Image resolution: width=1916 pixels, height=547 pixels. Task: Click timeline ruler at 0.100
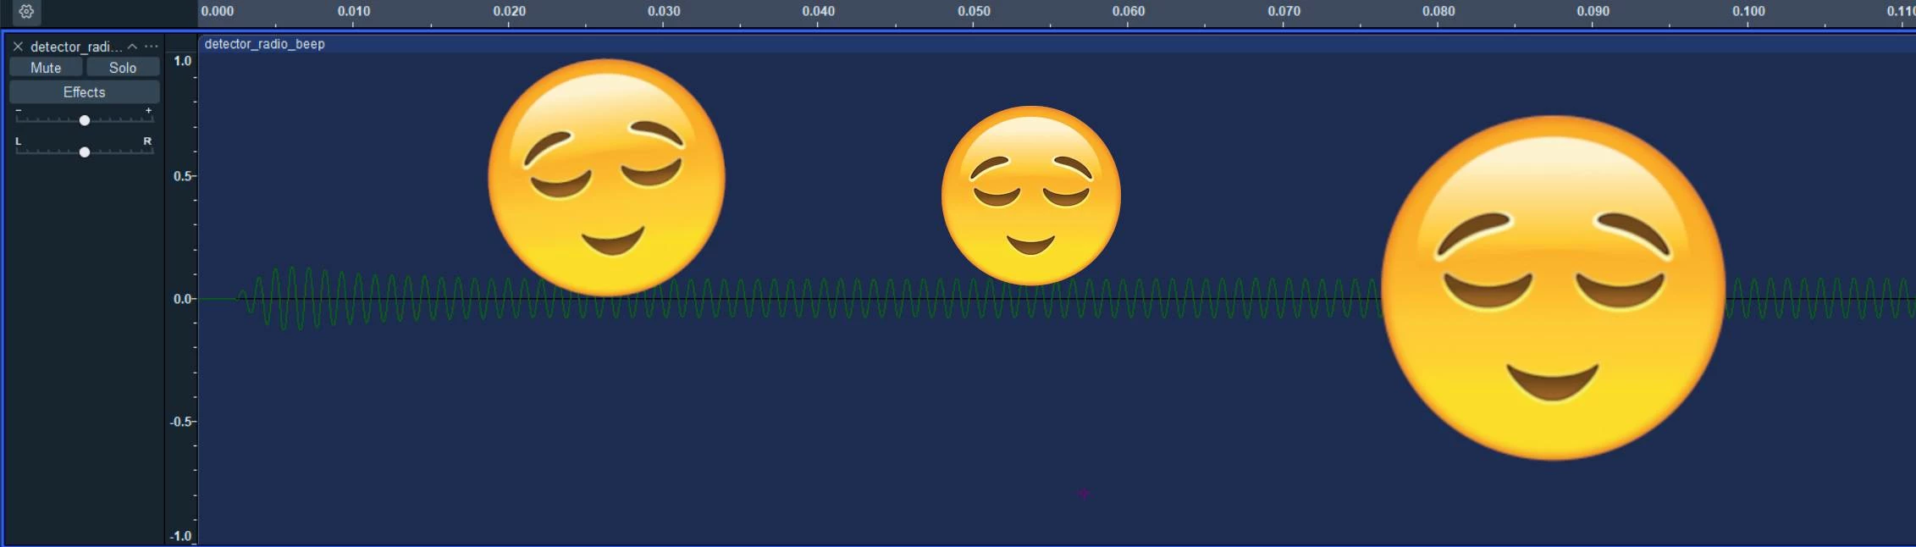1748,12
